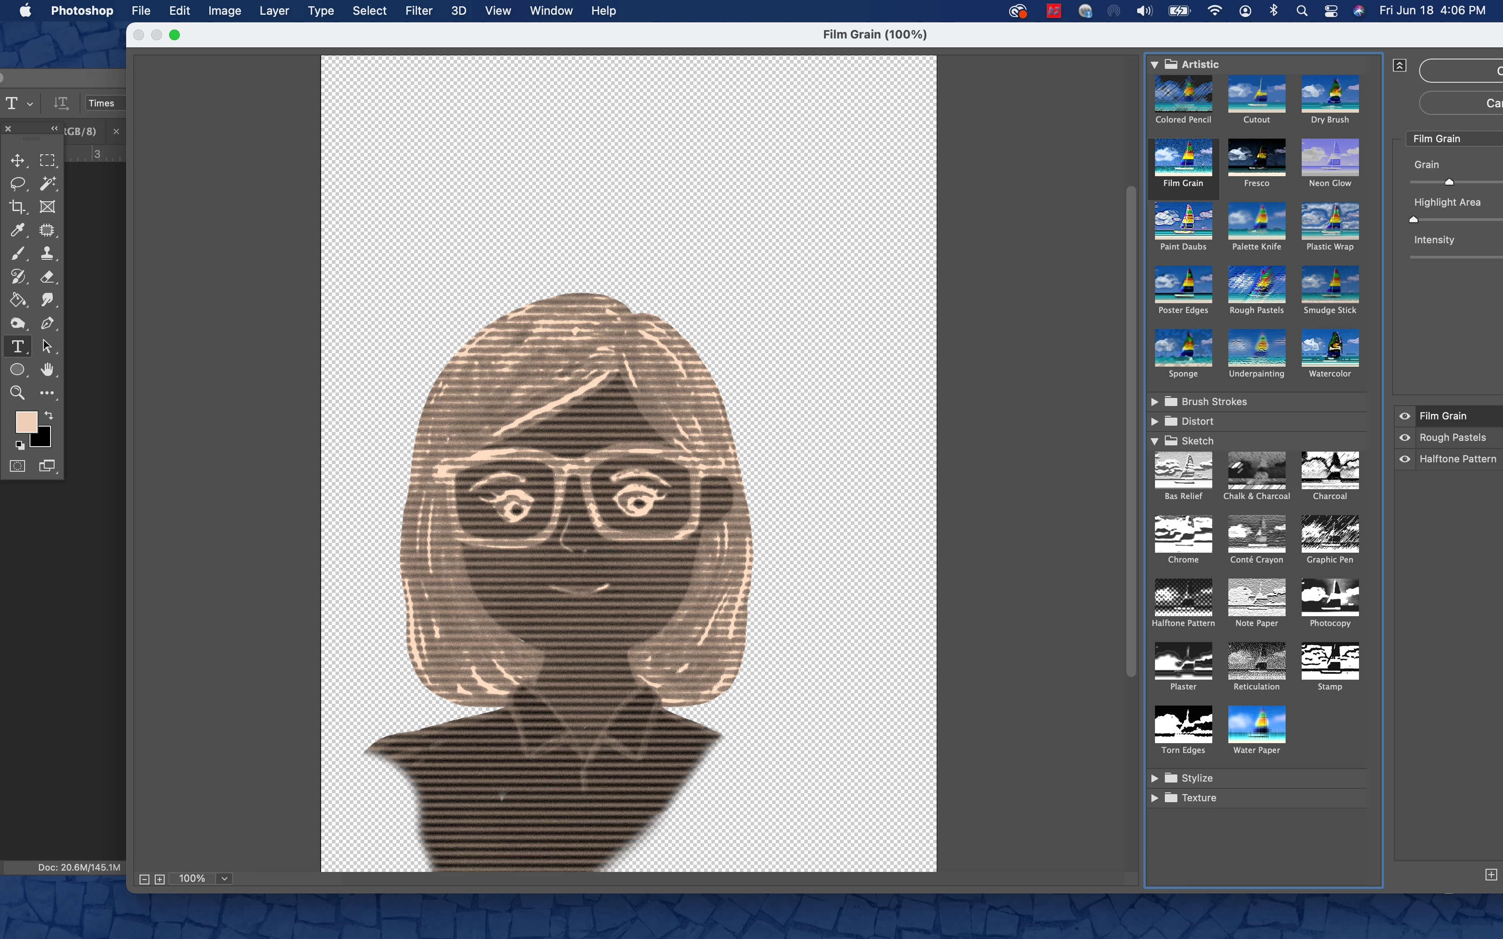Select the Pen tool
1503x939 pixels.
click(x=47, y=323)
